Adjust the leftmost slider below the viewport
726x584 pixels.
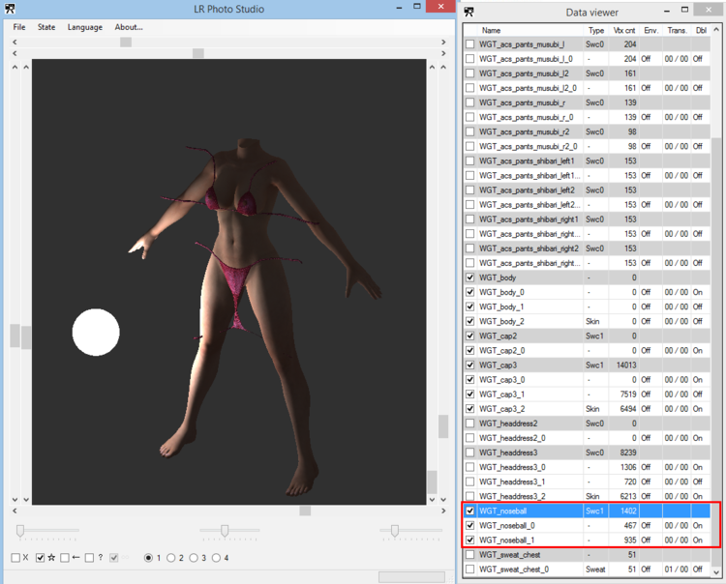(20, 531)
